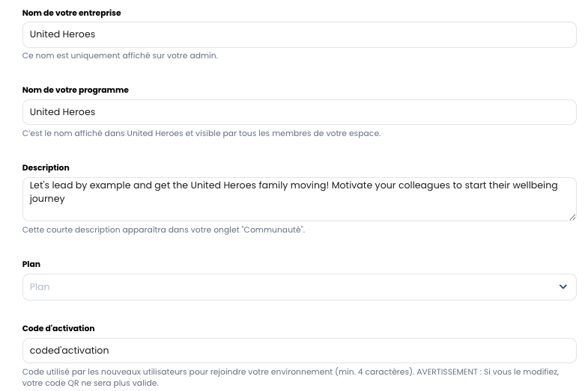Click the "Communauté" tab hint under Description

point(163,230)
